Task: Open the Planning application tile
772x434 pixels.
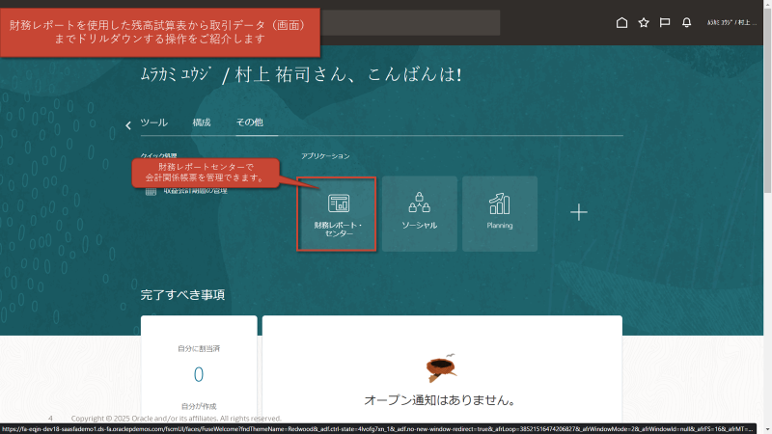Action: pos(500,214)
